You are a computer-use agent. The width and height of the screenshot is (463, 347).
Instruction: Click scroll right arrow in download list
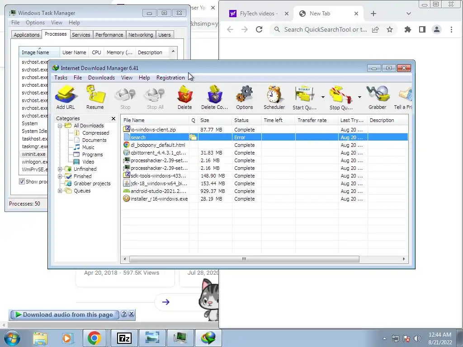(x=404, y=259)
